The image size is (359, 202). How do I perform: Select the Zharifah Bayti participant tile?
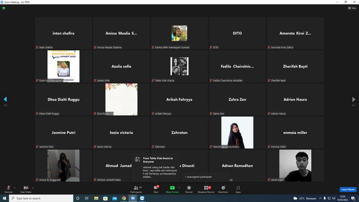(295, 66)
